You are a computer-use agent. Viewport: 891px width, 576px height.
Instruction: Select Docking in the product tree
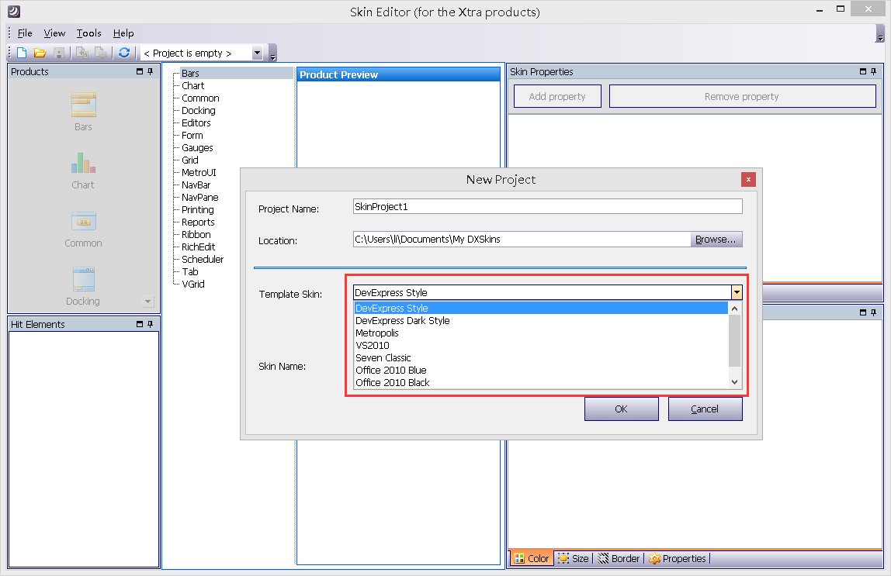pos(199,111)
